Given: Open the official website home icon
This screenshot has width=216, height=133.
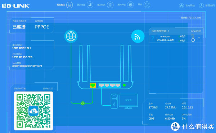Looking at the screenshot, I should click(181, 6).
